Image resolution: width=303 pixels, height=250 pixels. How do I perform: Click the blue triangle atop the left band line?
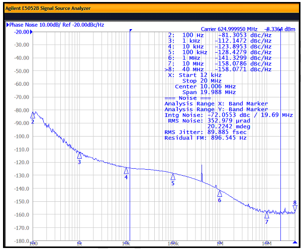(130, 31)
